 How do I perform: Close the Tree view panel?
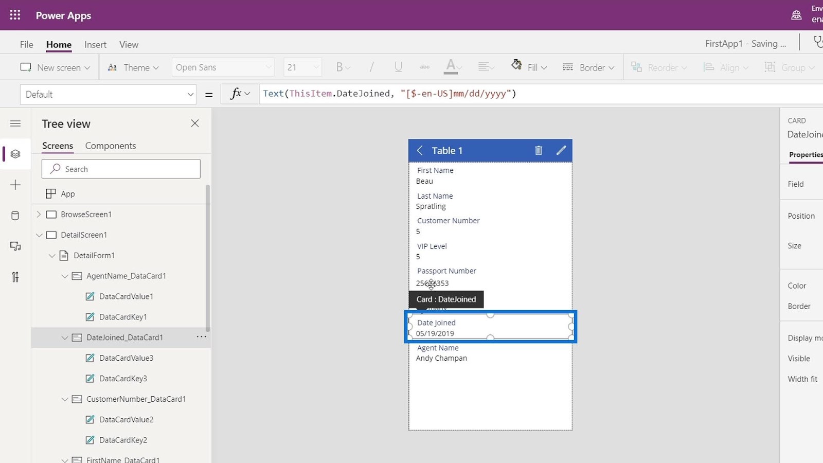click(194, 123)
